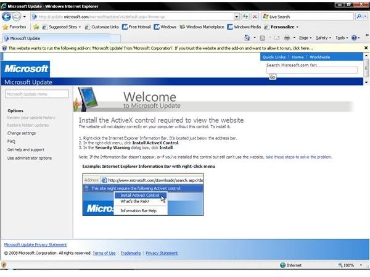Expand the Print options dropdown arrow
The height and width of the screenshot is (277, 370).
pyautogui.click(x=294, y=38)
